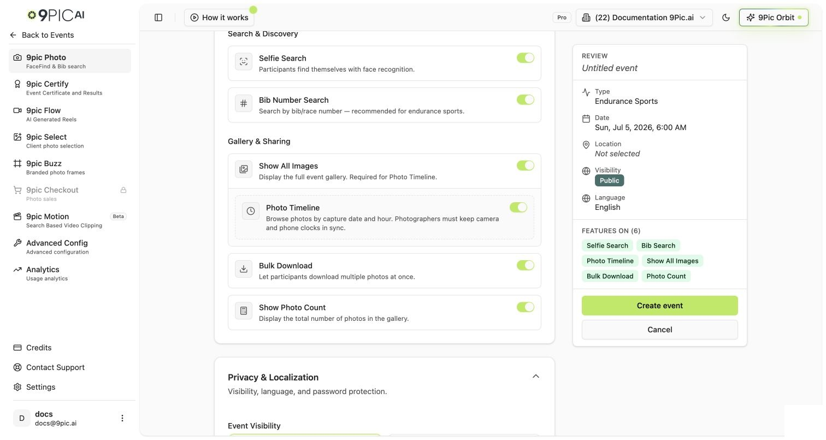Click the 9pic Buzz frame icon
The image size is (826, 440).
click(17, 163)
